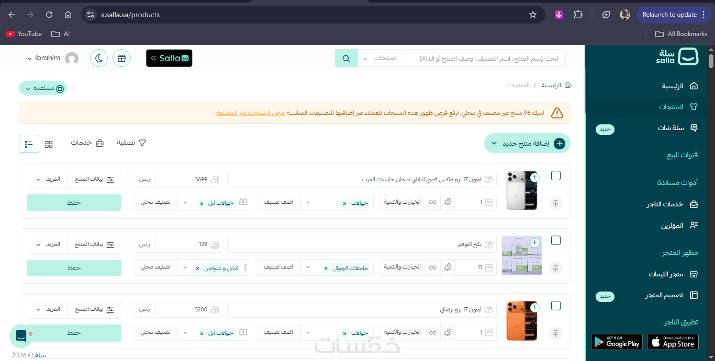Screen dimensions: 715x361
Task: Toggle unlimited quantity for the silver iPhone
Action: pyautogui.click(x=432, y=203)
